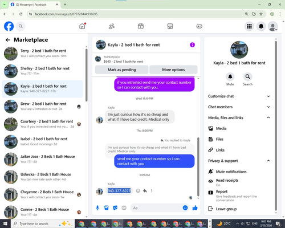Select Mute notifications option

pos(239,172)
